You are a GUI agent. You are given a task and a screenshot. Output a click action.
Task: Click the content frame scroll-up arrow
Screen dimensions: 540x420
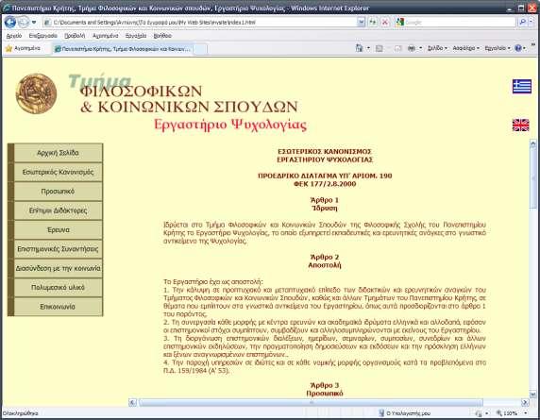click(x=532, y=143)
